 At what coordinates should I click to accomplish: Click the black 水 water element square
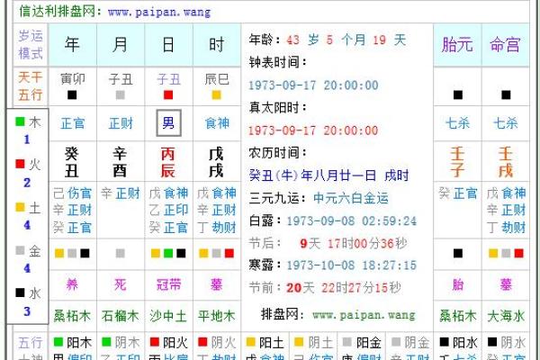21,292
